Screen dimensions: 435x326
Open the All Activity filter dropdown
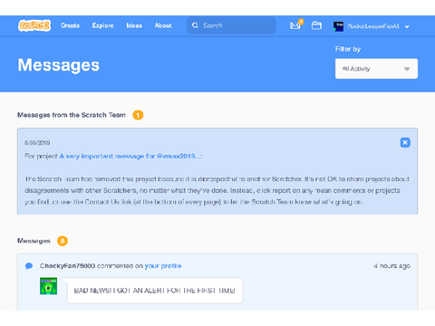pos(376,69)
